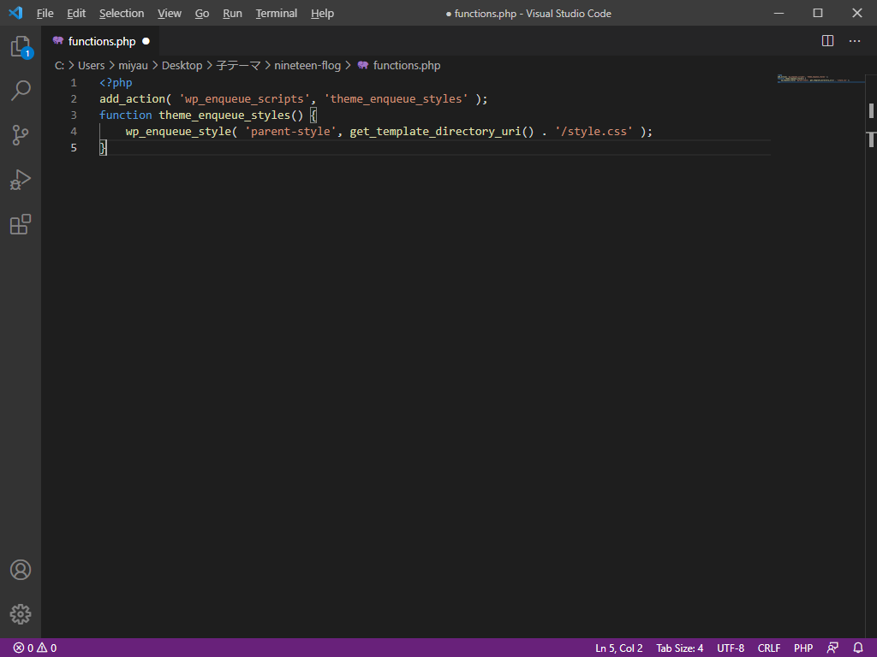Open the Explorer view in activity bar
Image resolution: width=877 pixels, height=657 pixels.
pyautogui.click(x=21, y=47)
